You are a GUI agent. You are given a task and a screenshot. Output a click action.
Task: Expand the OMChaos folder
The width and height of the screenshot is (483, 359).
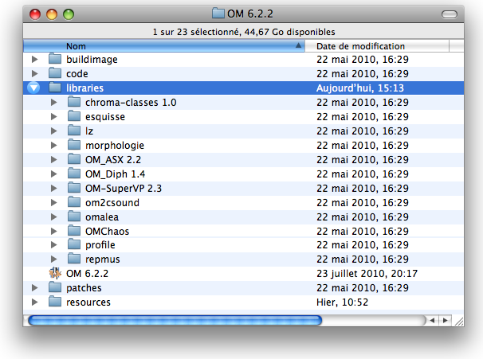coord(53,231)
